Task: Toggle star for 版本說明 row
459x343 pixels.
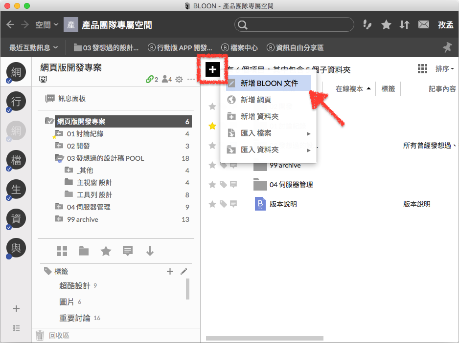Action: (212, 204)
